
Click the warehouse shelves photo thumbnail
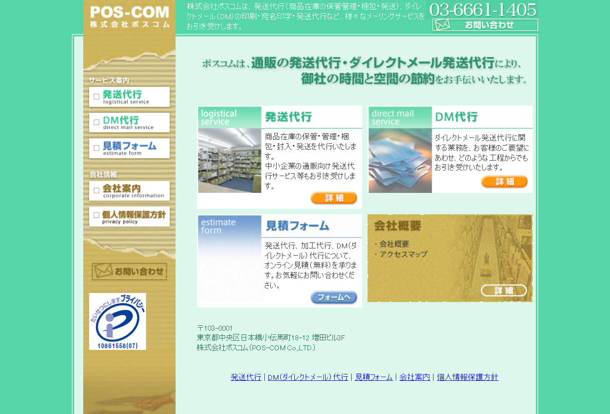tap(230, 161)
